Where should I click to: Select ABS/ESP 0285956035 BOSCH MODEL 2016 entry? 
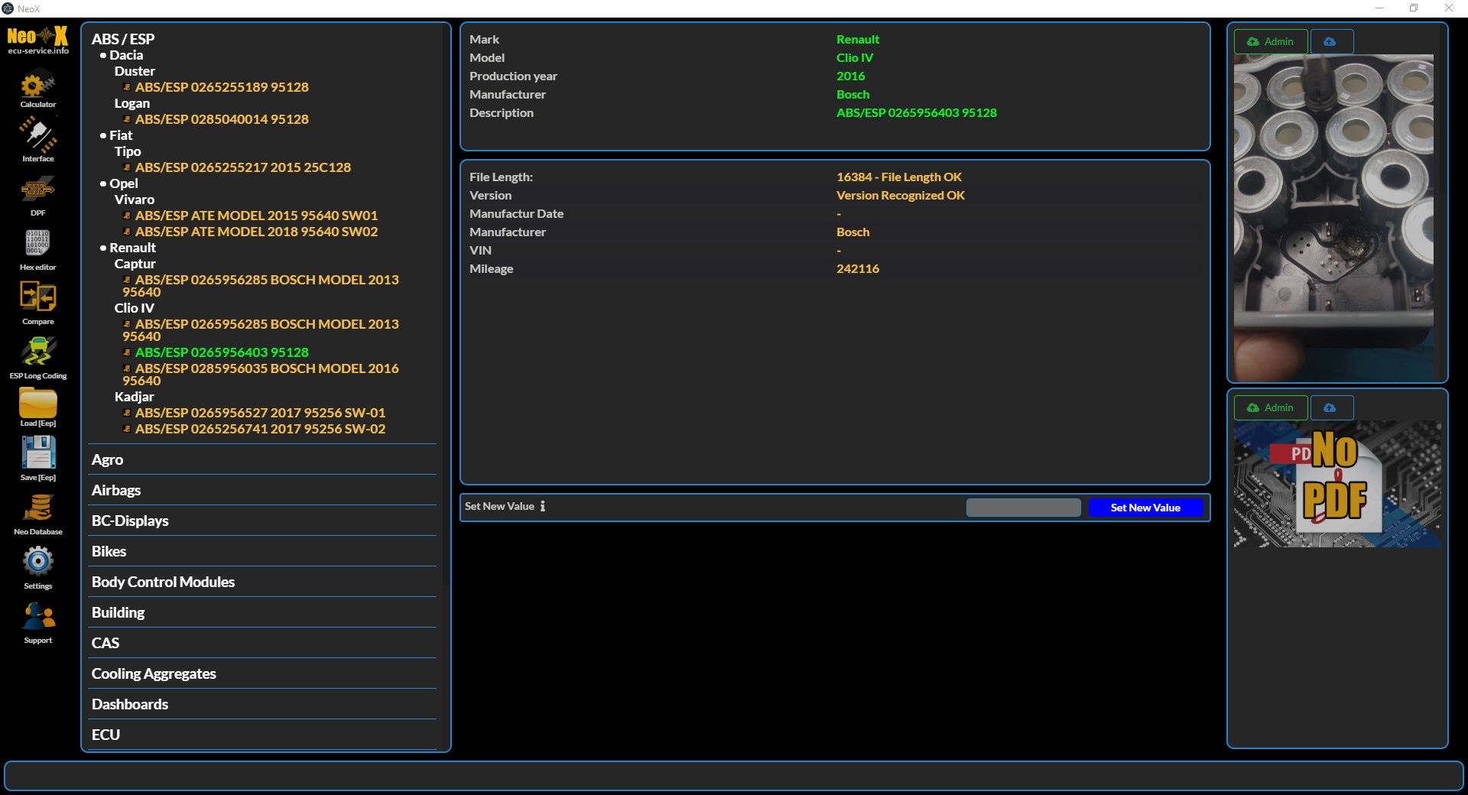click(261, 375)
